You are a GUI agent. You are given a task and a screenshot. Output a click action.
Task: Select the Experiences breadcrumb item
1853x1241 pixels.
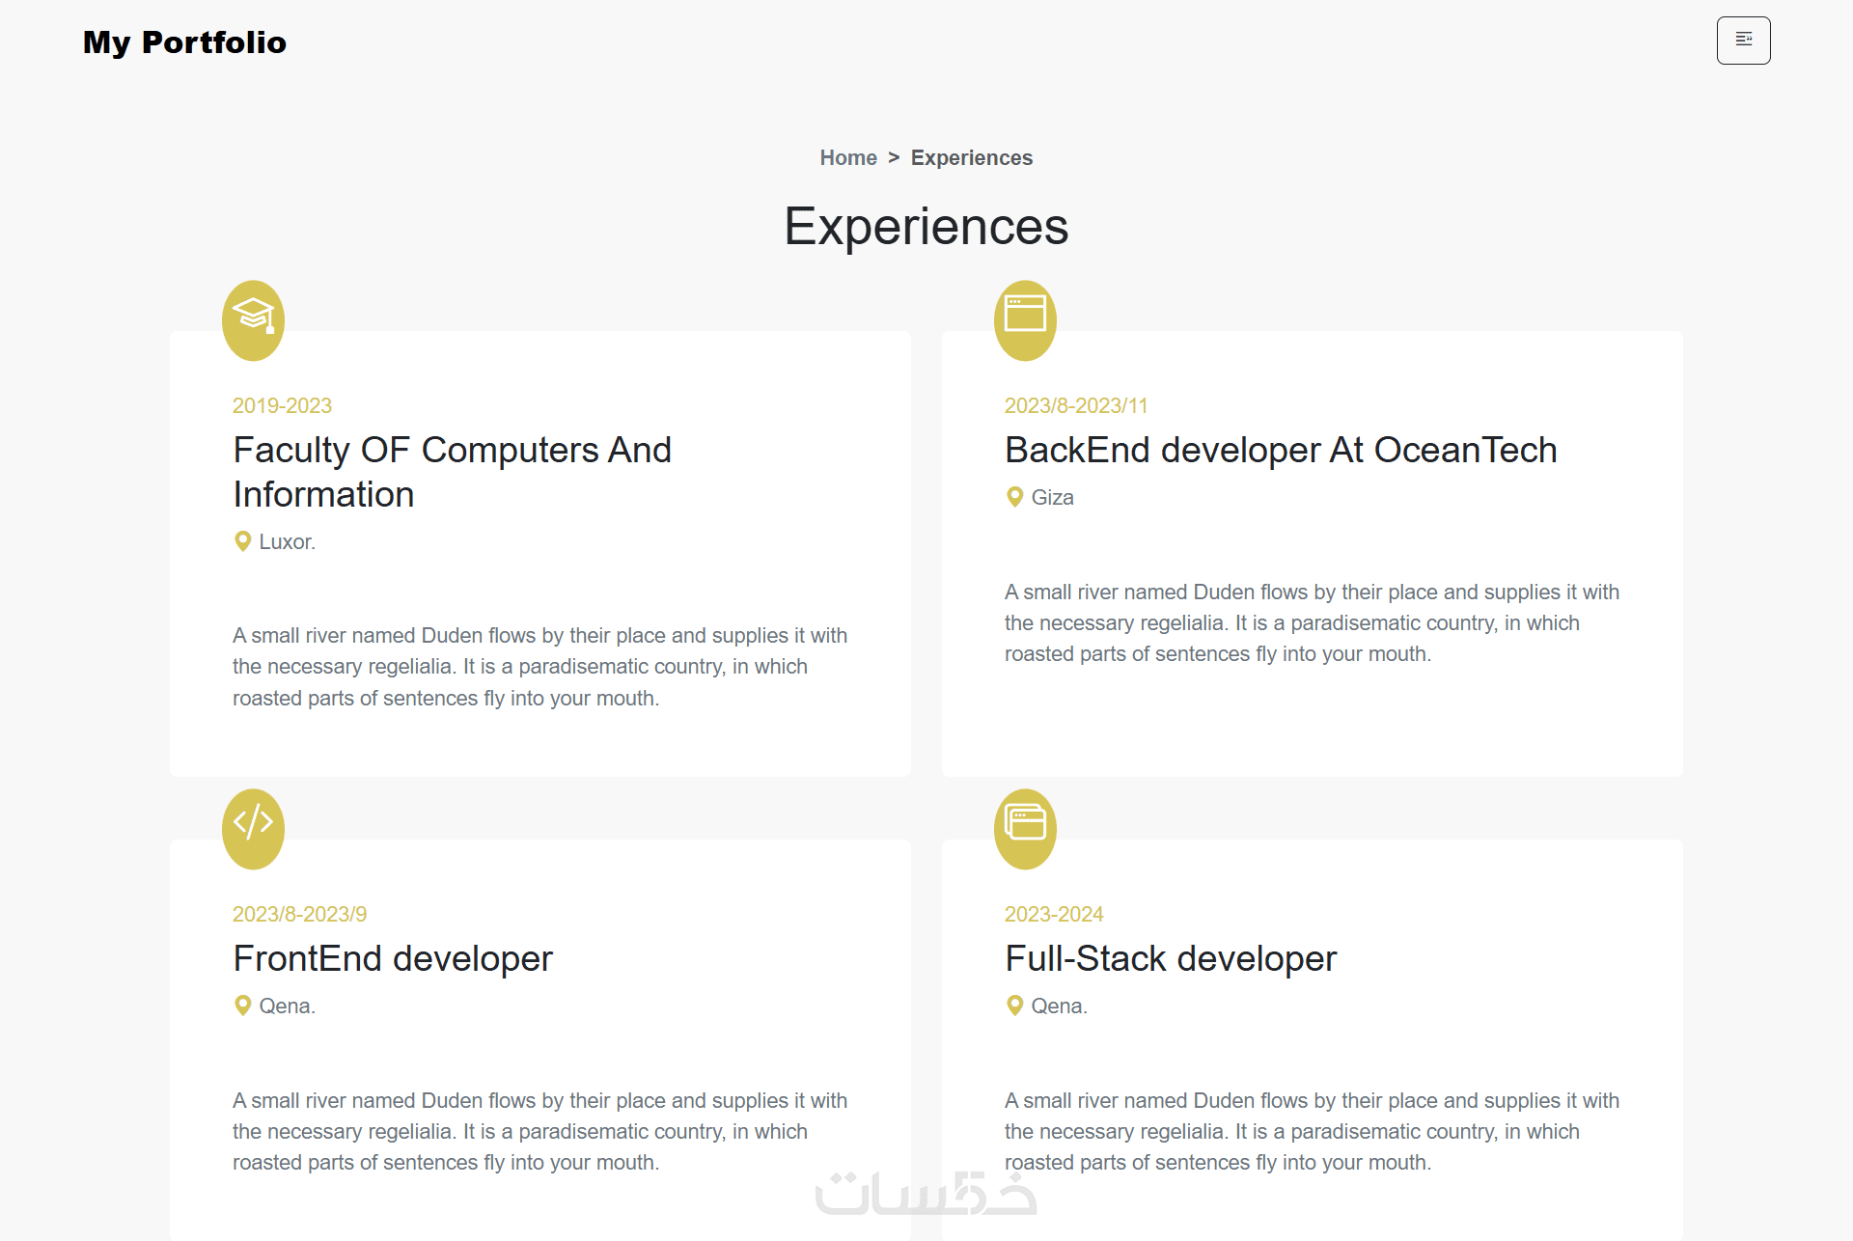(x=972, y=157)
